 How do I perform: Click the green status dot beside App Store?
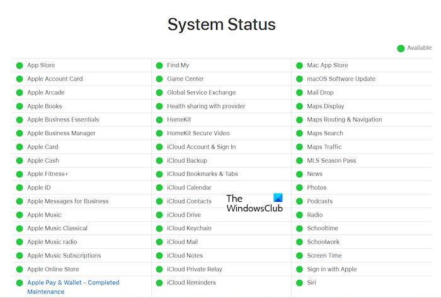[20, 65]
